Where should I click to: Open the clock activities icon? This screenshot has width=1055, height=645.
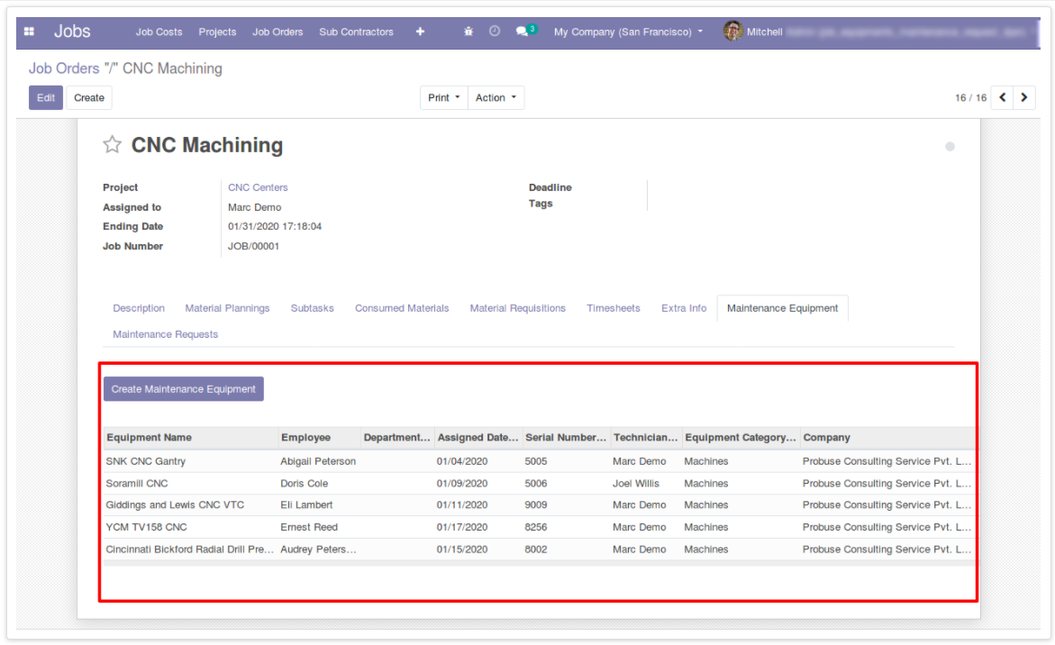[x=495, y=32]
